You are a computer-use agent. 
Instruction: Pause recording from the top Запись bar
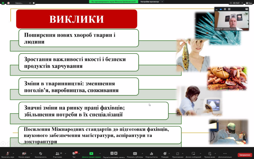click(x=30, y=3)
